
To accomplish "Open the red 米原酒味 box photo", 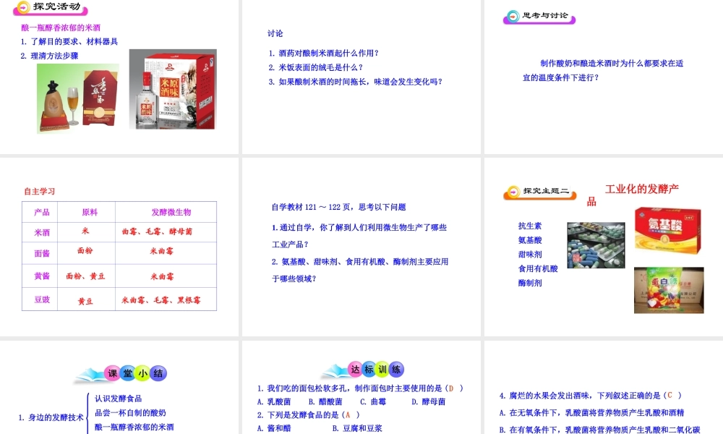I will 173,89.
